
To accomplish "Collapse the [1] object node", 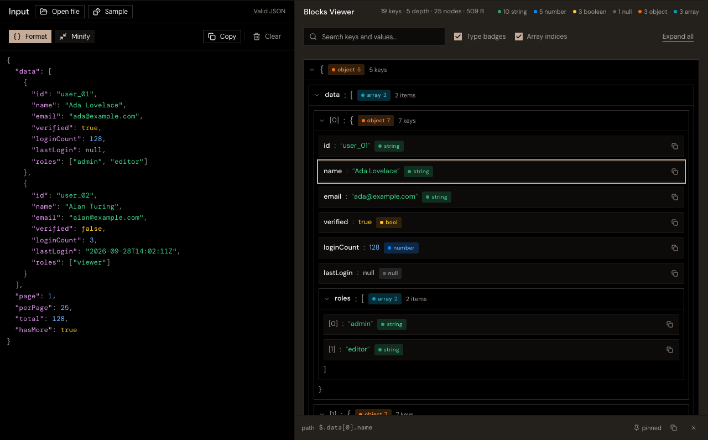I will [322, 413].
